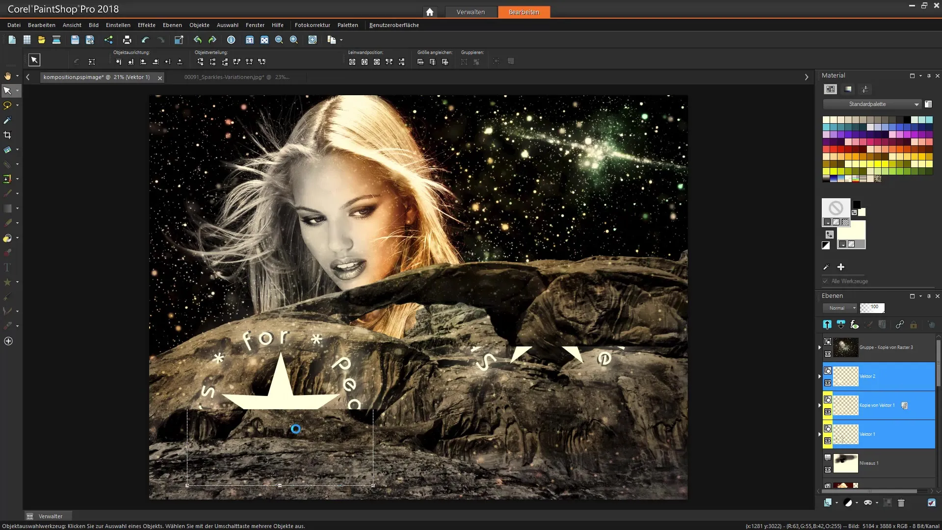The image size is (942, 530).
Task: Print the image using the printer icon
Action: coord(127,40)
